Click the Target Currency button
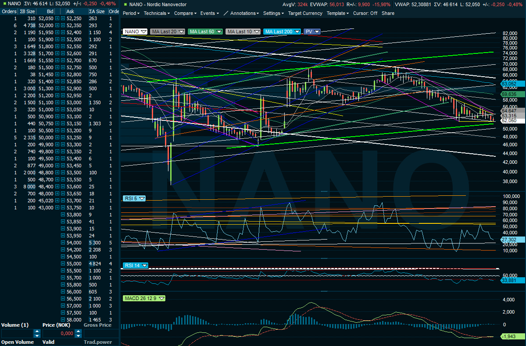 pyautogui.click(x=305, y=14)
